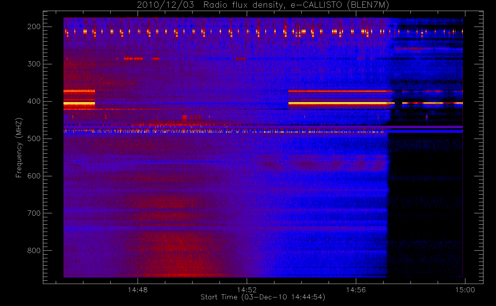Click the 800 frequency tick label
This screenshot has width=496, height=306.
(34, 251)
